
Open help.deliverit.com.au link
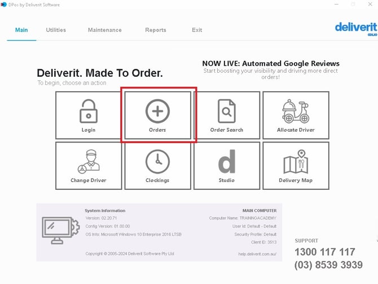click(257, 254)
